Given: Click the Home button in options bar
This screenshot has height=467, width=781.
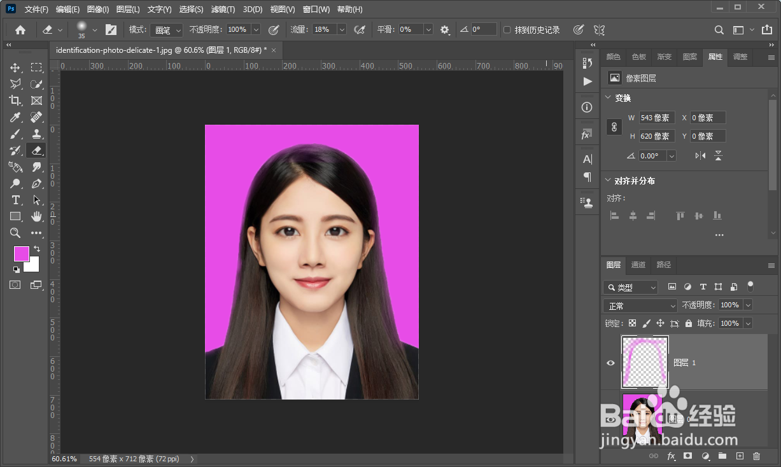Looking at the screenshot, I should click(x=20, y=30).
